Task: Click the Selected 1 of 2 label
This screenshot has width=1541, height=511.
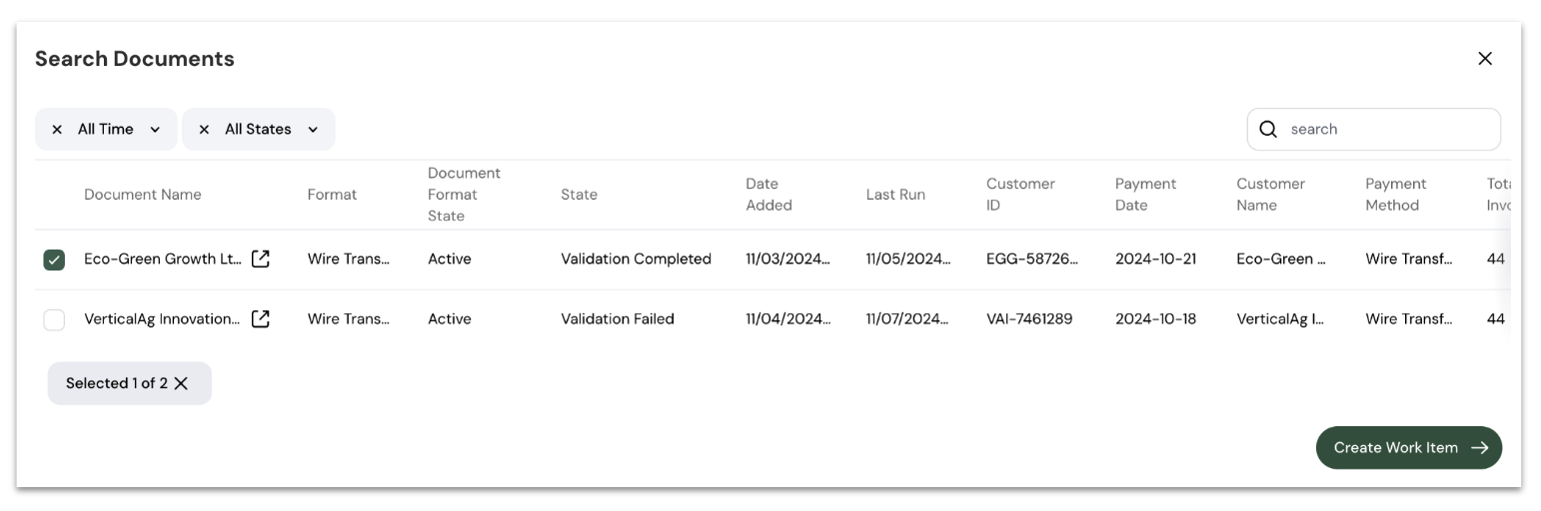Action: tap(117, 383)
